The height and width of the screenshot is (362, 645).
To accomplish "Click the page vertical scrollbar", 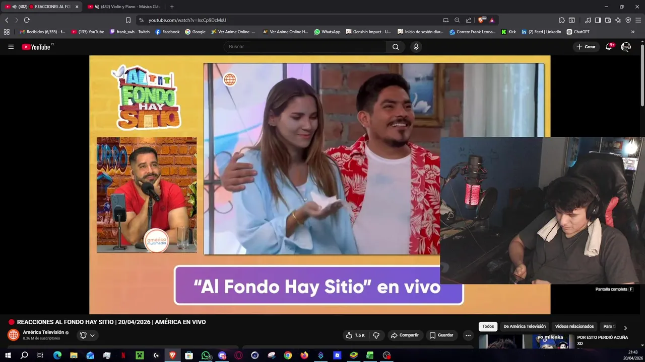I will pos(642,75).
